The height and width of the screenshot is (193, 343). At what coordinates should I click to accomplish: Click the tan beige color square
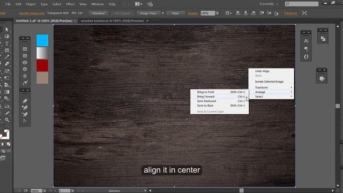[42, 78]
